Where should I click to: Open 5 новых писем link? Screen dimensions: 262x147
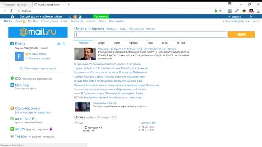[38, 54]
